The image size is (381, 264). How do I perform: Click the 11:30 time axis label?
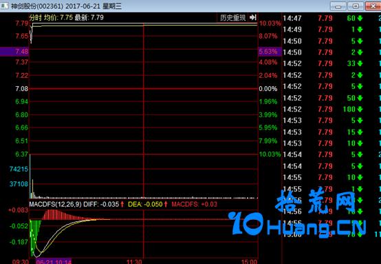click(134, 261)
